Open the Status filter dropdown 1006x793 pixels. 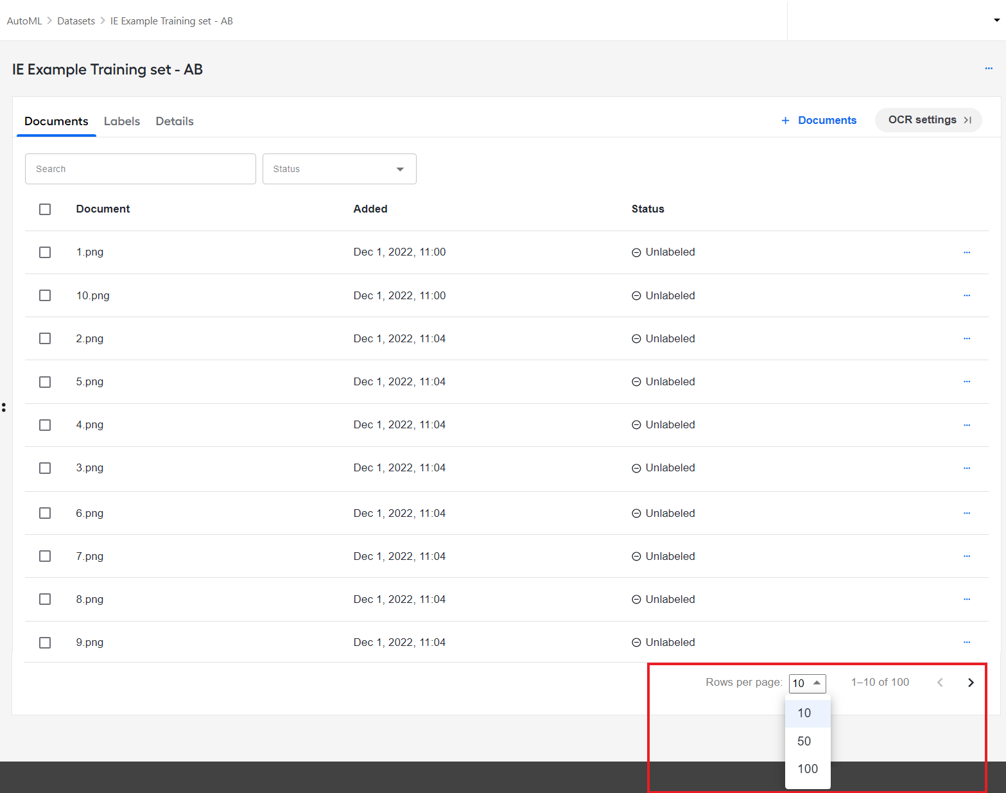(x=340, y=169)
